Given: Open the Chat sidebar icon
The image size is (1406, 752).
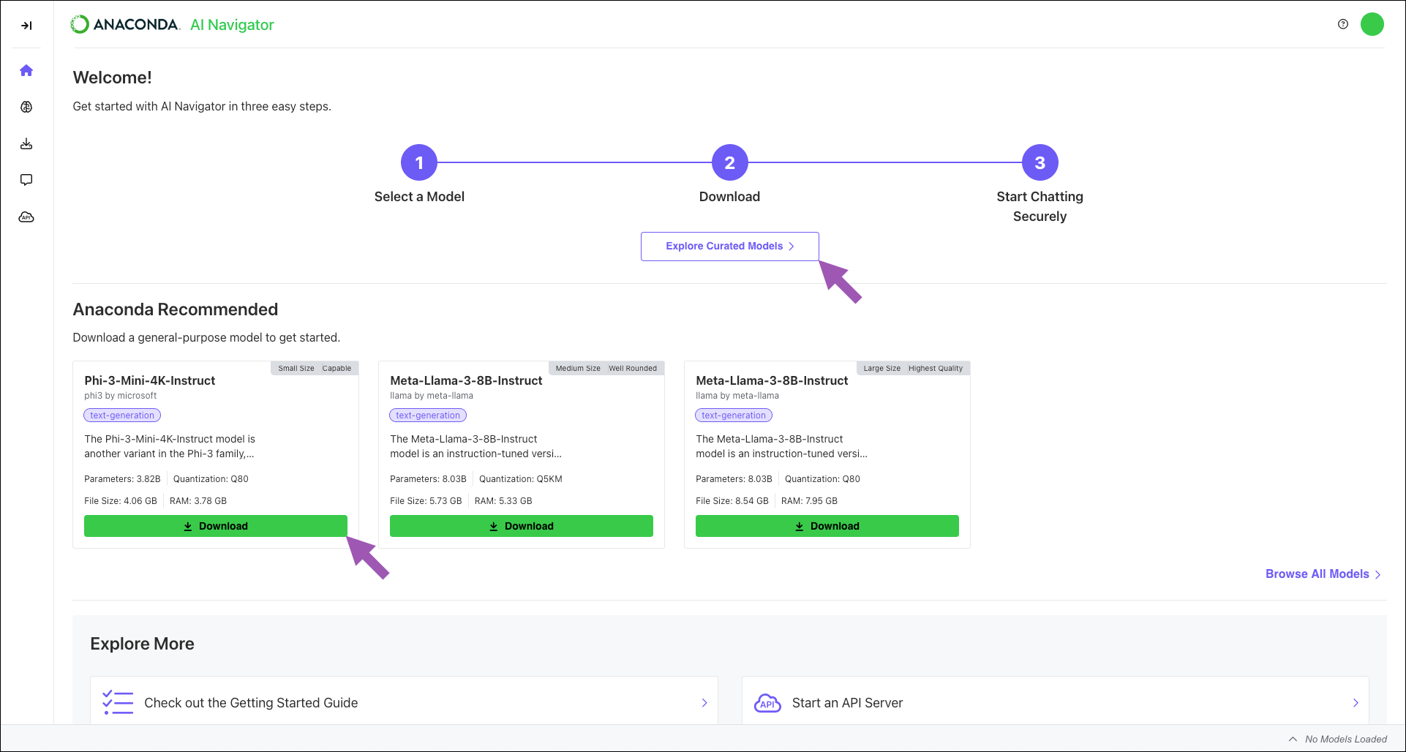Looking at the screenshot, I should [x=26, y=180].
